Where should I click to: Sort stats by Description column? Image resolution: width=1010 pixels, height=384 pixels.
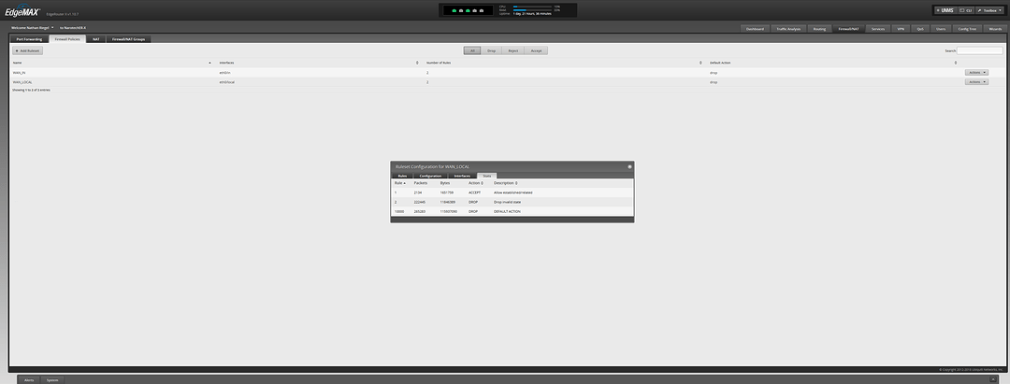[x=508, y=183]
